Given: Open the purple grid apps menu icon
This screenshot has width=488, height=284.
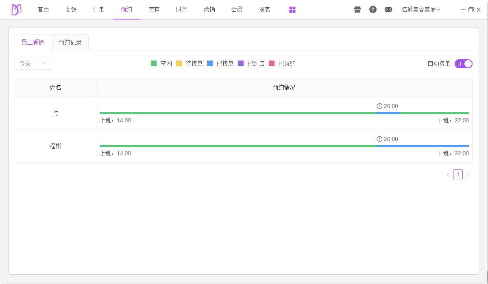Looking at the screenshot, I should point(292,10).
